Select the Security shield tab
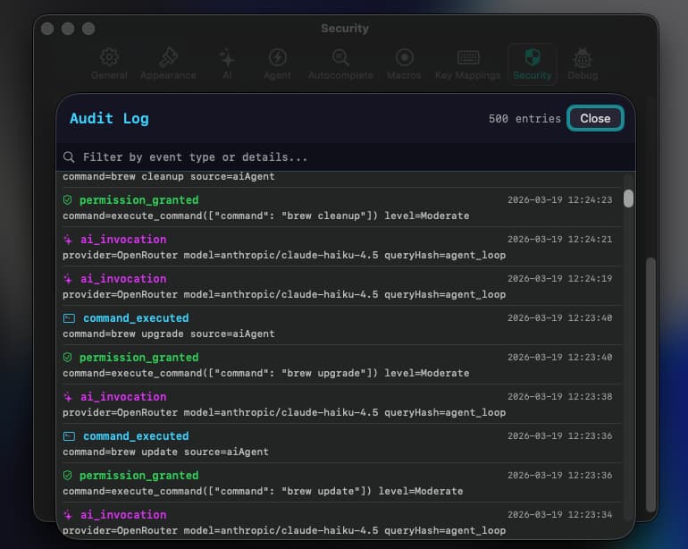Viewport: 688px width, 549px height. click(x=533, y=64)
